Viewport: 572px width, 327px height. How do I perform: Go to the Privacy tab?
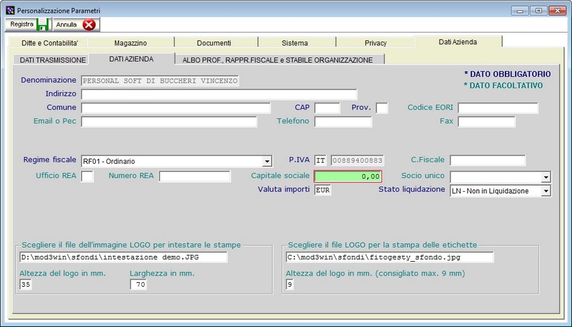[376, 43]
